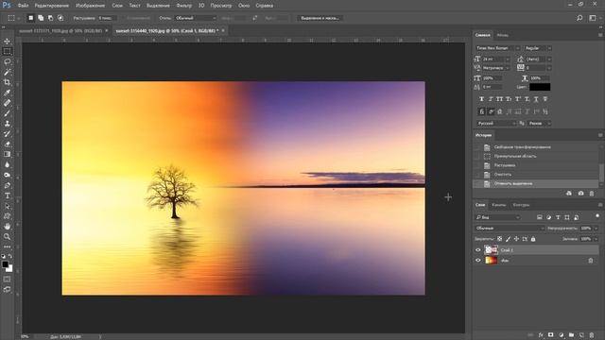Open the foreground color swatch

pos(5,264)
